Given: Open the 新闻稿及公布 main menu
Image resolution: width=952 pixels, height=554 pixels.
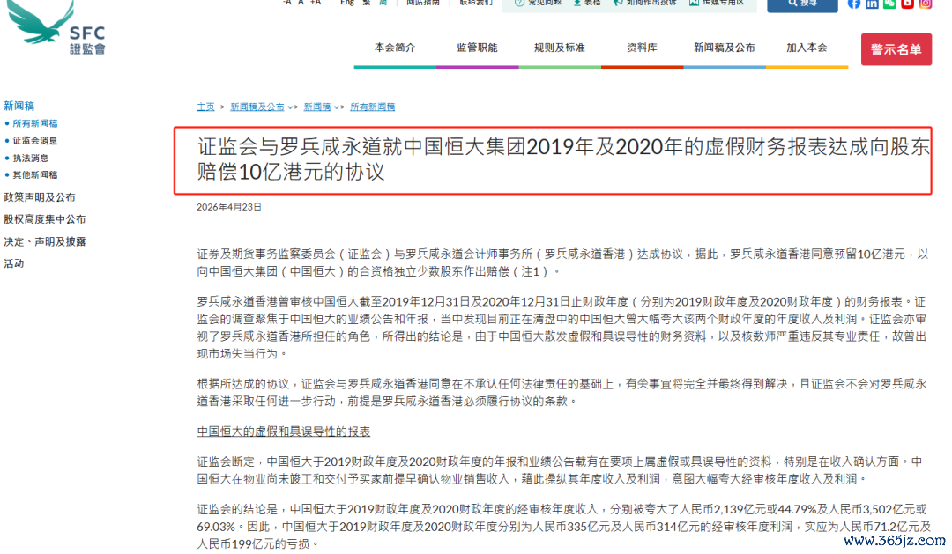Looking at the screenshot, I should 725,48.
